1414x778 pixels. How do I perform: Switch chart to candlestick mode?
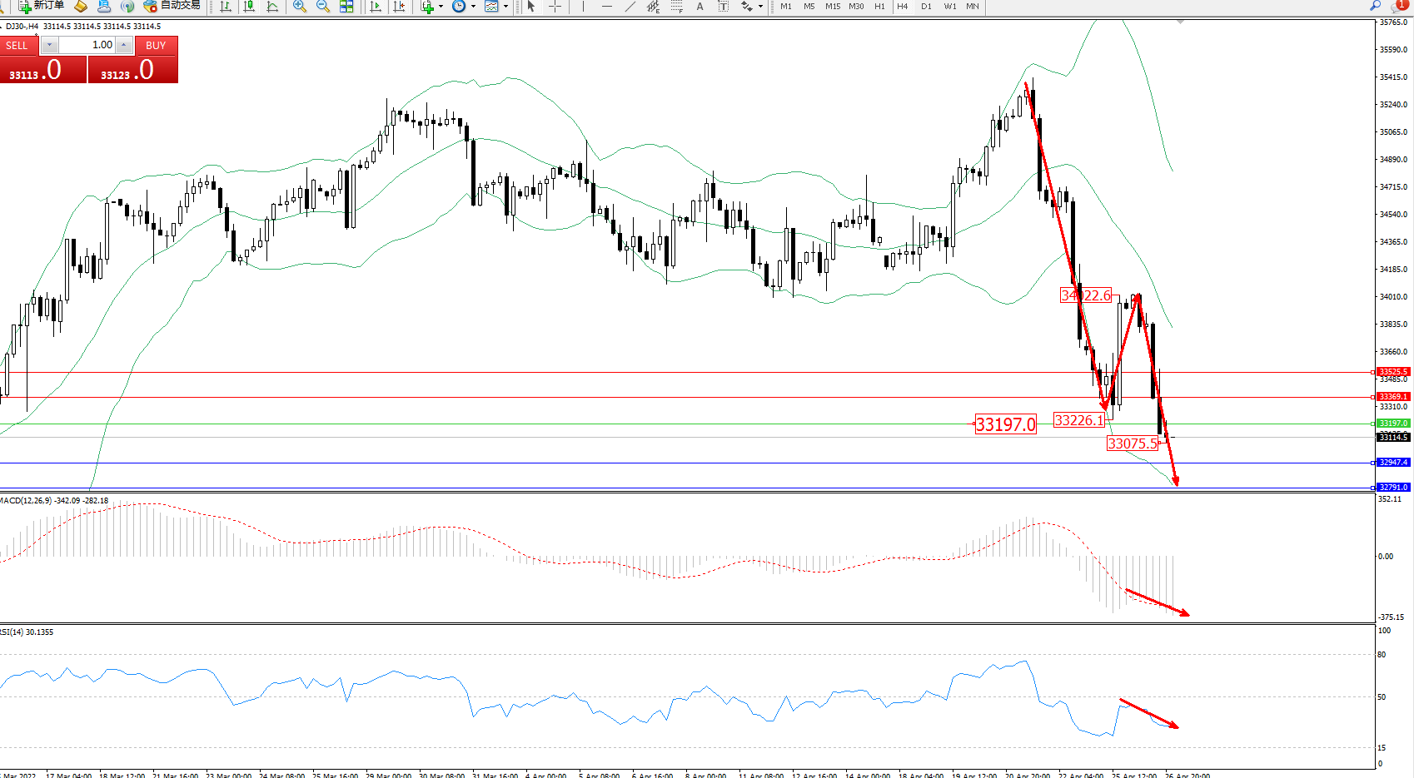coord(249,7)
